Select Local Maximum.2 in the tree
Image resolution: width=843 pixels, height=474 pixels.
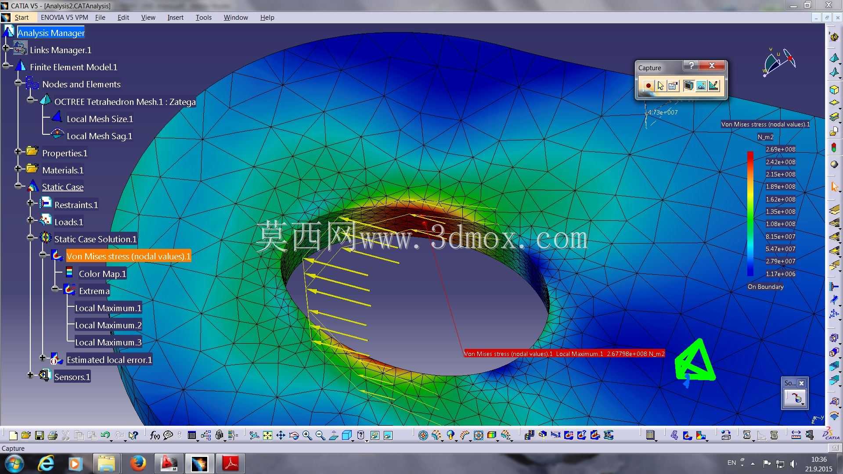click(108, 325)
